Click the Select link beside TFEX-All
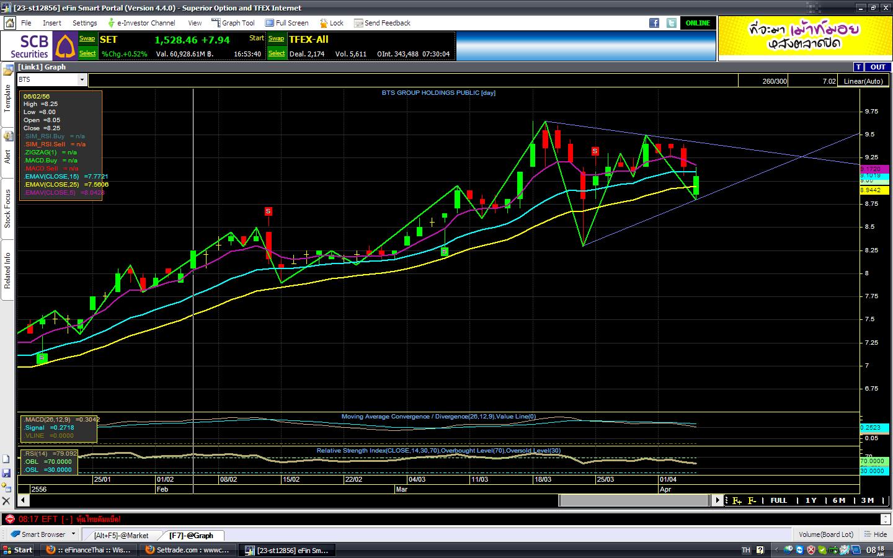This screenshot has width=893, height=558. (277, 53)
